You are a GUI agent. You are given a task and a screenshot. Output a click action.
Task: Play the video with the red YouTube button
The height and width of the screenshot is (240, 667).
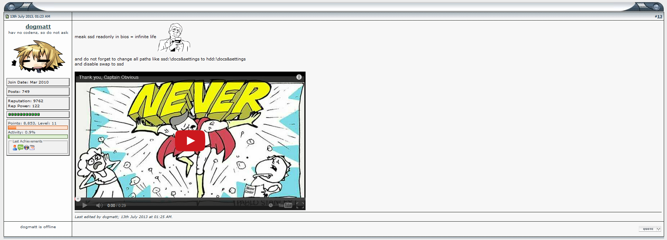[190, 141]
